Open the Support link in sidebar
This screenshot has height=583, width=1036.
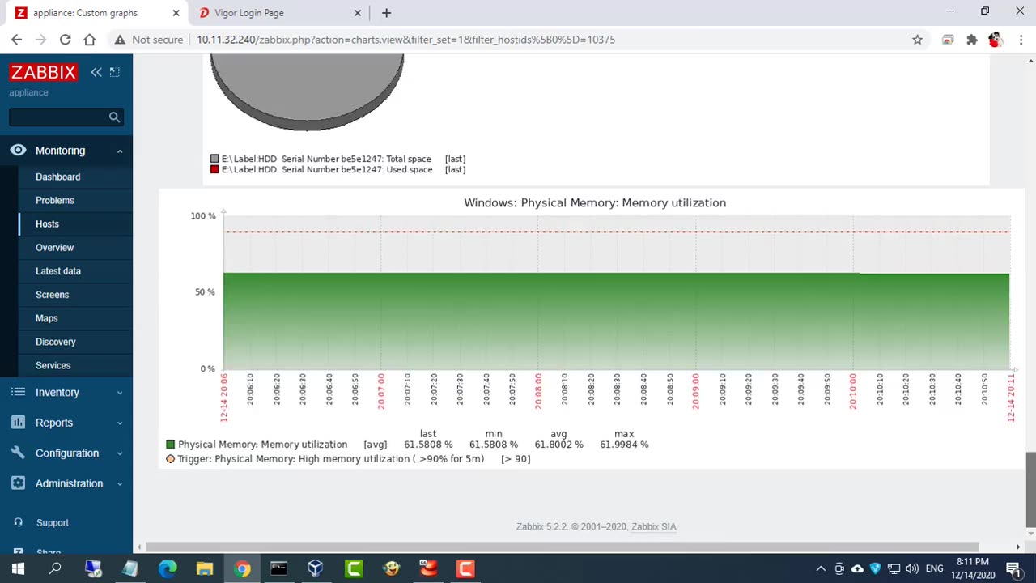coord(52,523)
